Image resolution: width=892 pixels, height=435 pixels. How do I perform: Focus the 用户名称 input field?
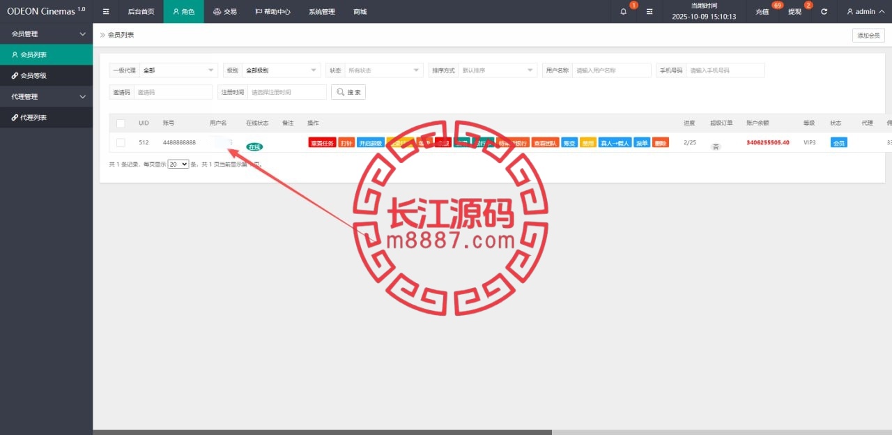click(612, 70)
